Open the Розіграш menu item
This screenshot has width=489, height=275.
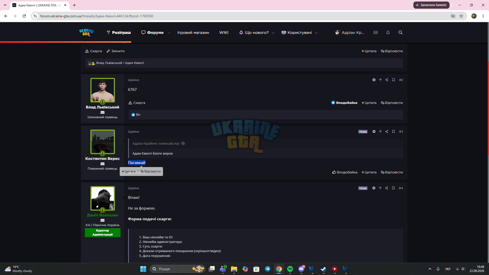[x=119, y=33]
